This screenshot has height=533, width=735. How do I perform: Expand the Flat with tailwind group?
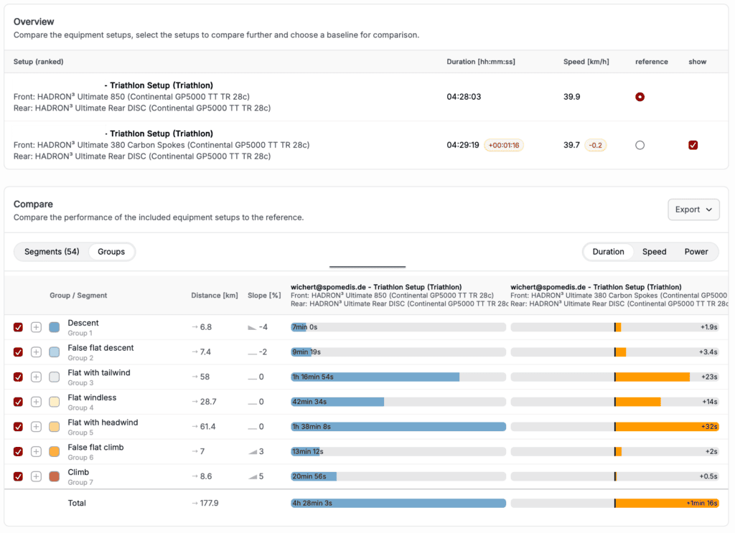tap(36, 377)
